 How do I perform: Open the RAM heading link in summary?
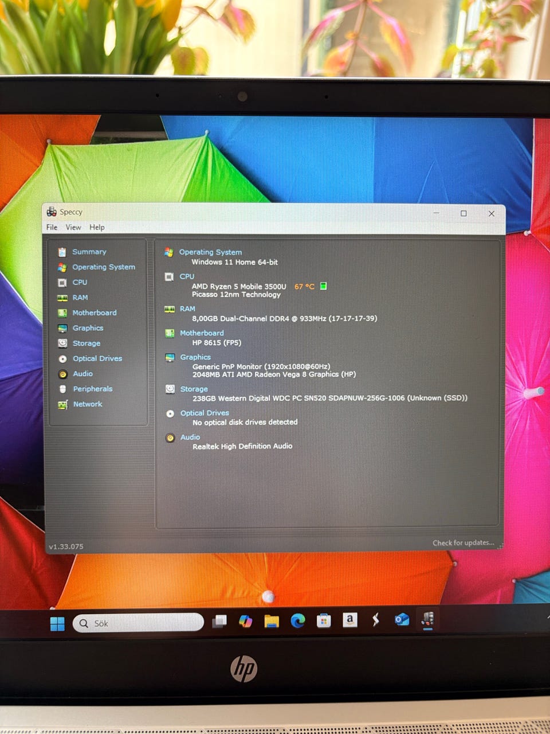coord(187,309)
